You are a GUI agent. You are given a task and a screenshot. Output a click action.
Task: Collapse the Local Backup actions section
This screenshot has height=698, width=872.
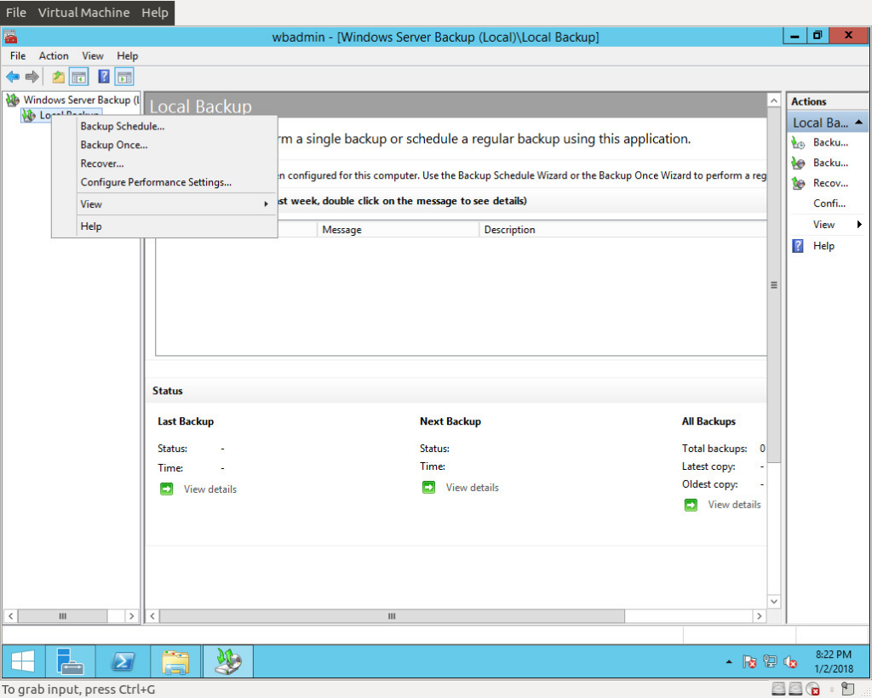coord(858,123)
